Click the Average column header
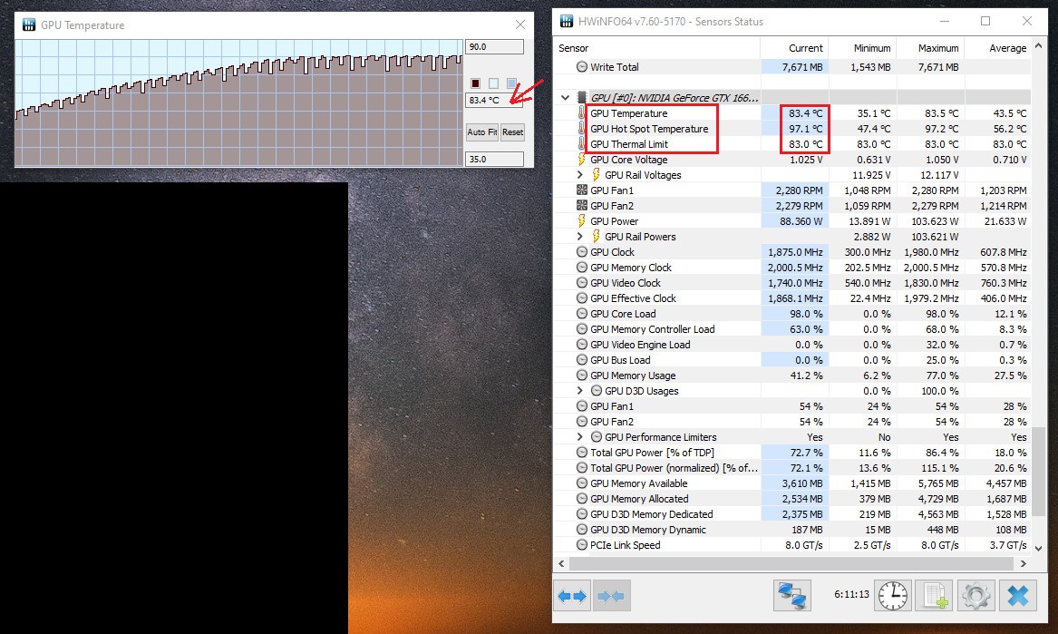This screenshot has width=1058, height=634. [998, 48]
